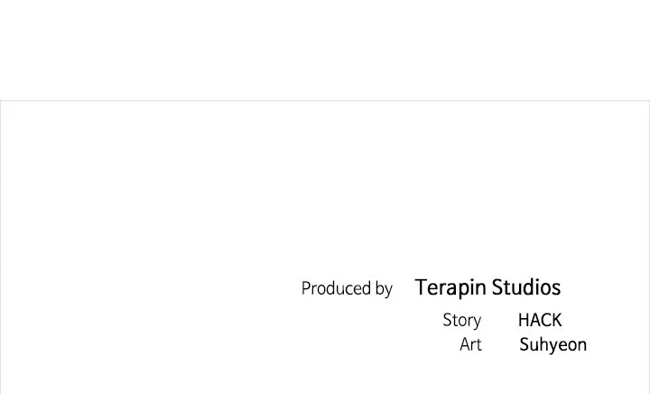Click the top border line of the credits panel
The image size is (650, 394).
tap(325, 100)
